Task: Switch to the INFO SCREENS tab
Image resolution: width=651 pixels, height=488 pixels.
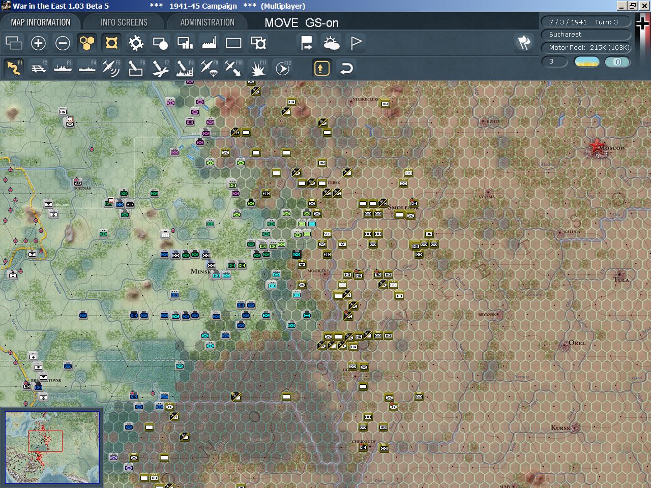Action: [124, 22]
